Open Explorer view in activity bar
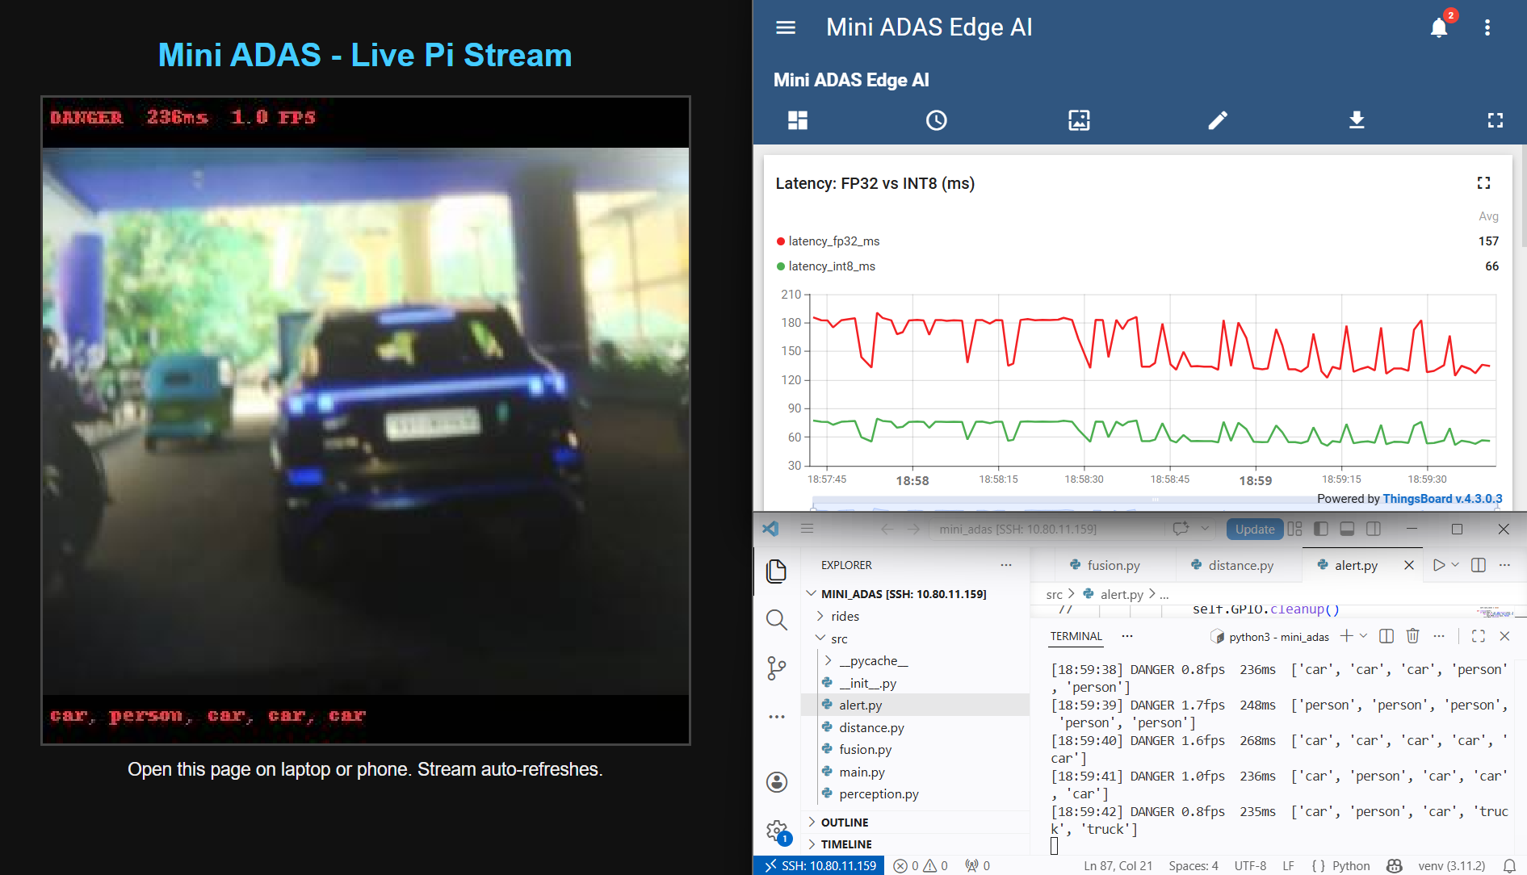This screenshot has width=1527, height=875. (776, 571)
